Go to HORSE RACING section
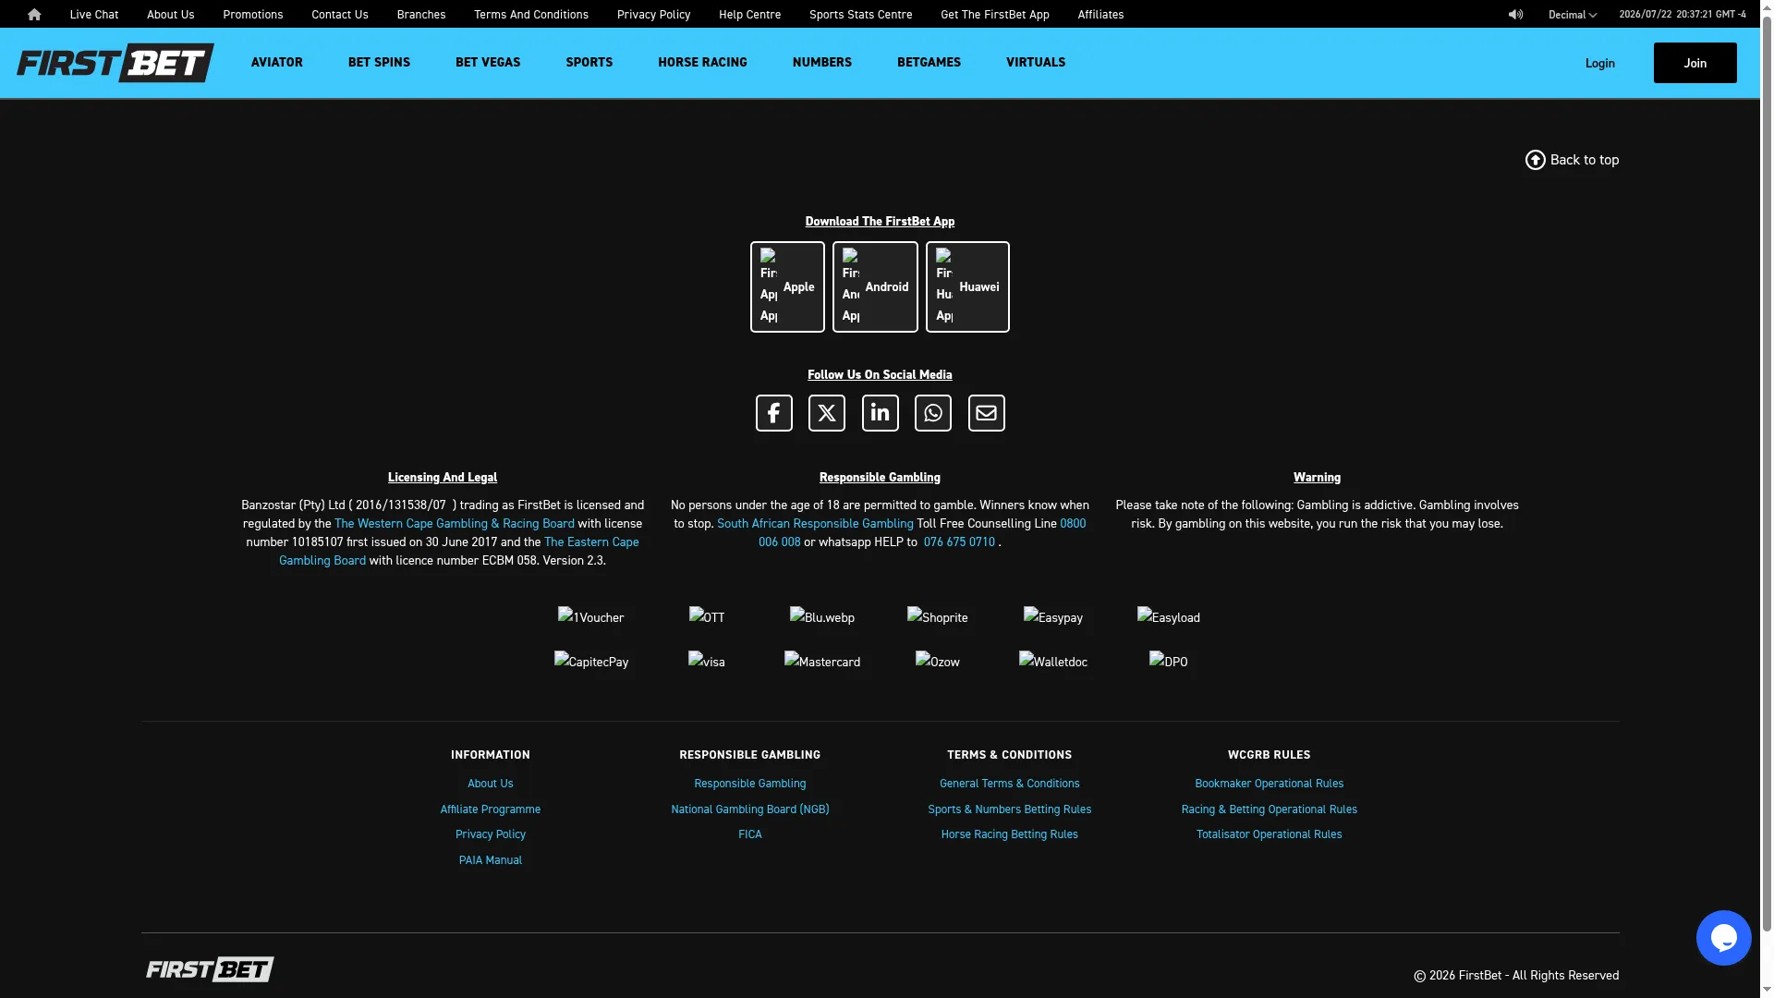1774x998 pixels. [x=702, y=63]
